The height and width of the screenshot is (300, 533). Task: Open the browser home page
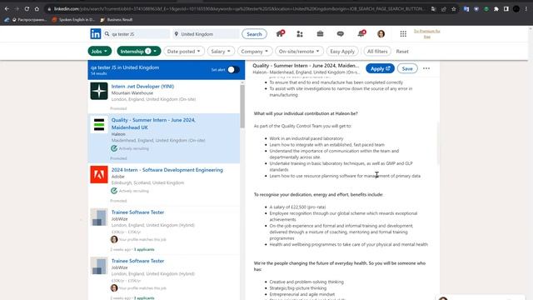click(x=37, y=9)
